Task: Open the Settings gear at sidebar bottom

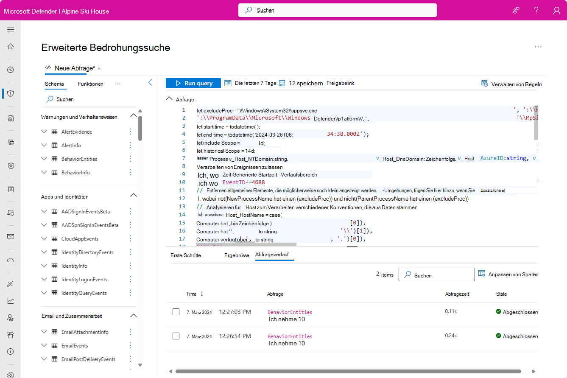Action: tap(11, 375)
